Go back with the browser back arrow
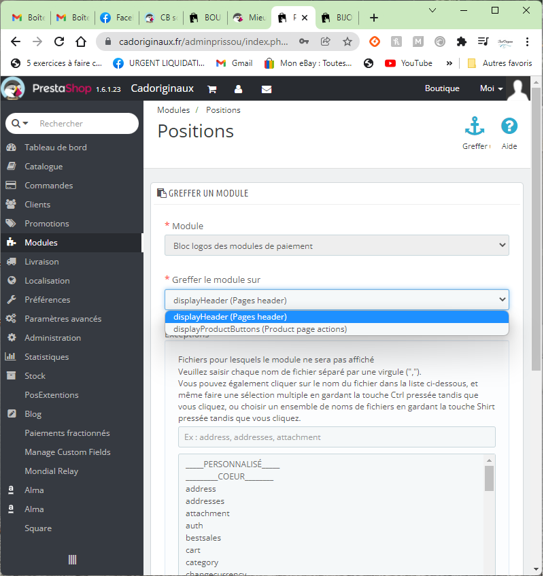Screen dimensions: 544x576 pyautogui.click(x=16, y=41)
